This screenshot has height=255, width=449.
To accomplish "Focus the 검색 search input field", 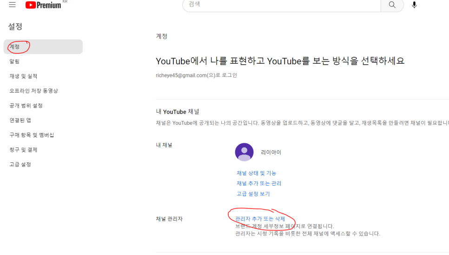I will tap(282, 5).
